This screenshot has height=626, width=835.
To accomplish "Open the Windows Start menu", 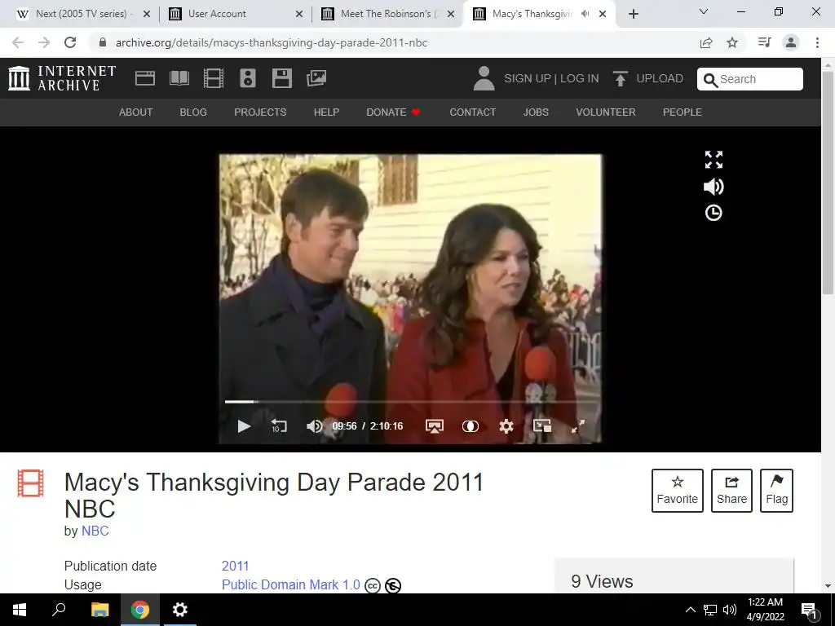I will [x=20, y=610].
